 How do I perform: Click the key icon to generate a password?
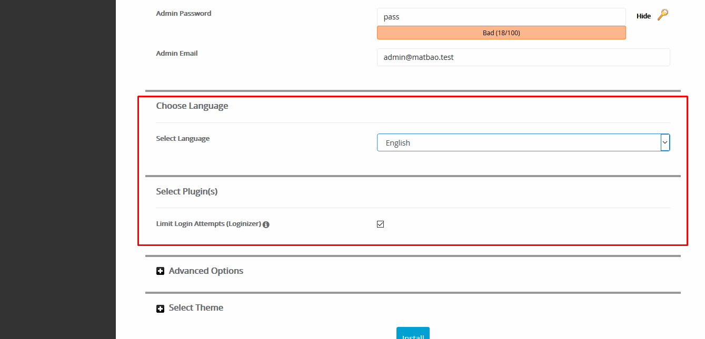coord(662,15)
